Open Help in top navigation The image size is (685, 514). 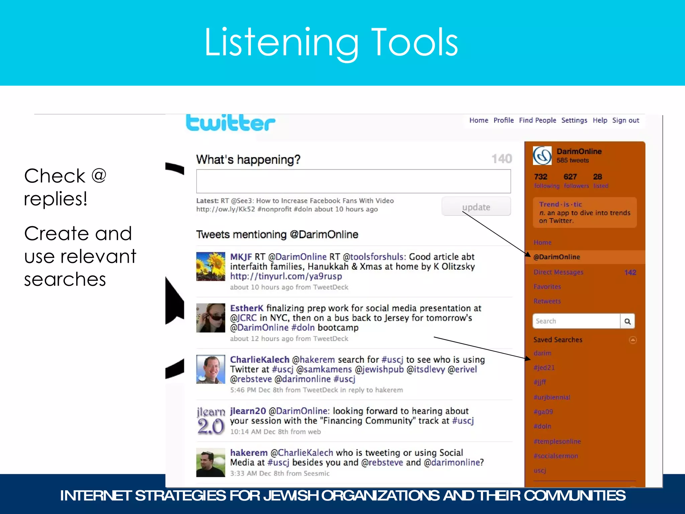click(x=600, y=120)
